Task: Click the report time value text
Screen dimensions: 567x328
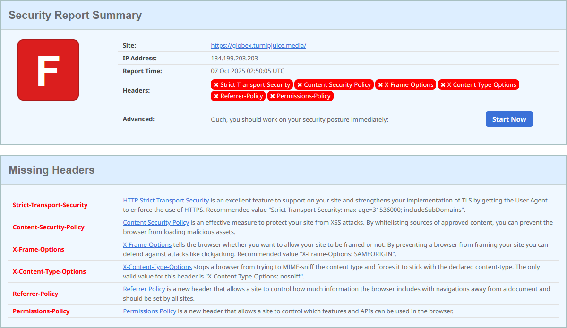Action: coord(248,71)
